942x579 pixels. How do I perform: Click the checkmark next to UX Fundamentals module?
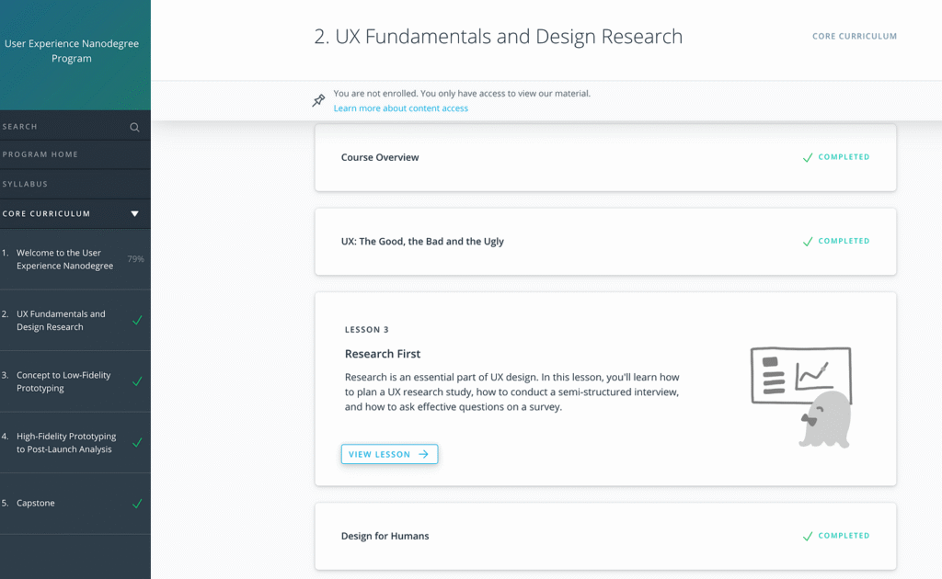coord(137,321)
